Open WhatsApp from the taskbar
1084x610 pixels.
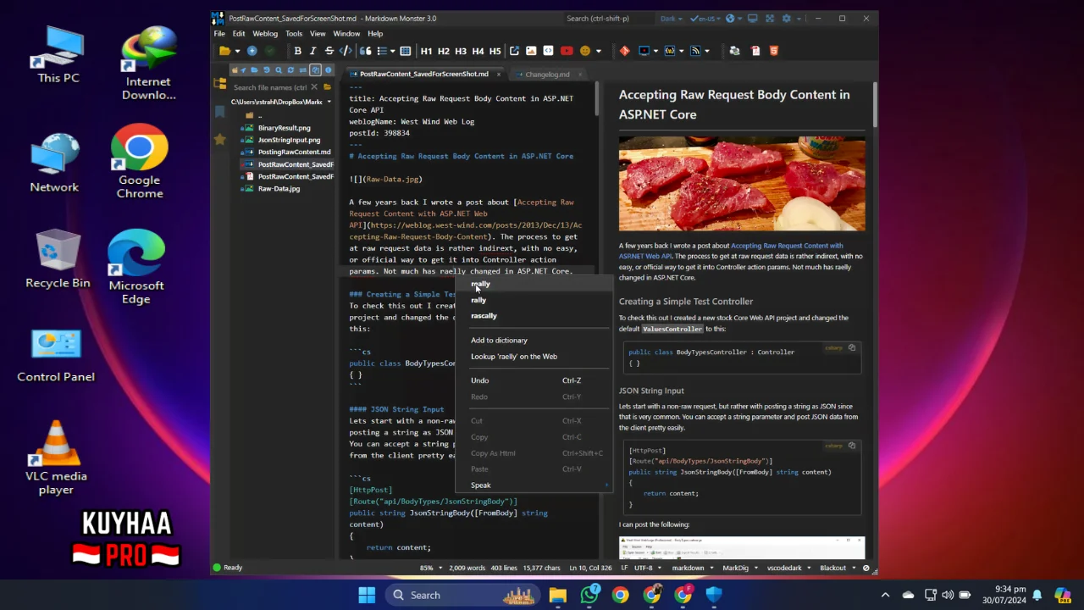pos(589,595)
